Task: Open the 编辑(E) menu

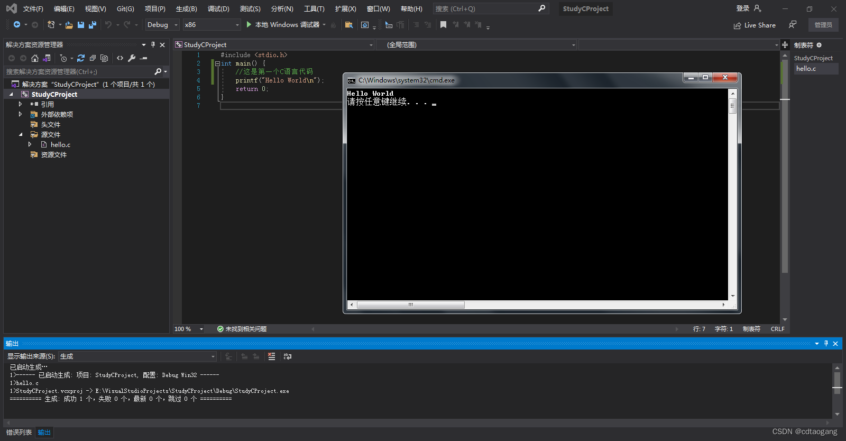Action: click(x=64, y=8)
